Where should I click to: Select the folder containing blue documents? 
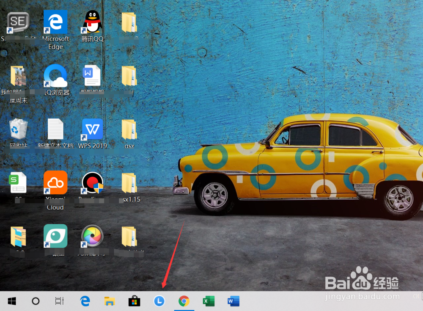(18, 237)
